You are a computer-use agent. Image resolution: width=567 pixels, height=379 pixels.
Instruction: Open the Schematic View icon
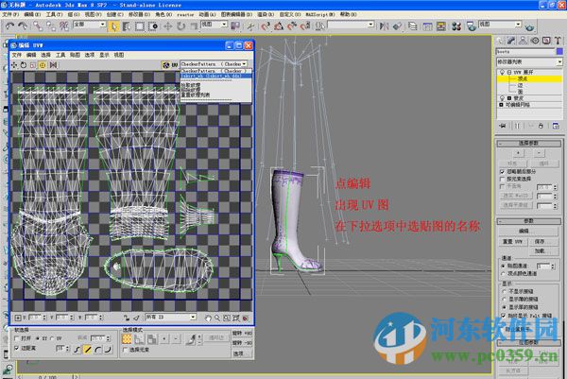[x=441, y=26]
